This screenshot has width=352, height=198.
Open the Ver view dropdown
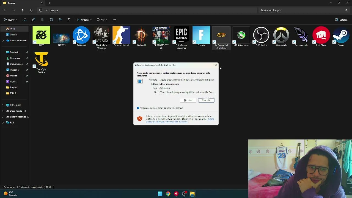pos(102,20)
